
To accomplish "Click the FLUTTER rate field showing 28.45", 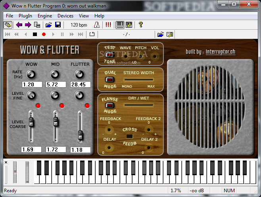I will (x=81, y=84).
